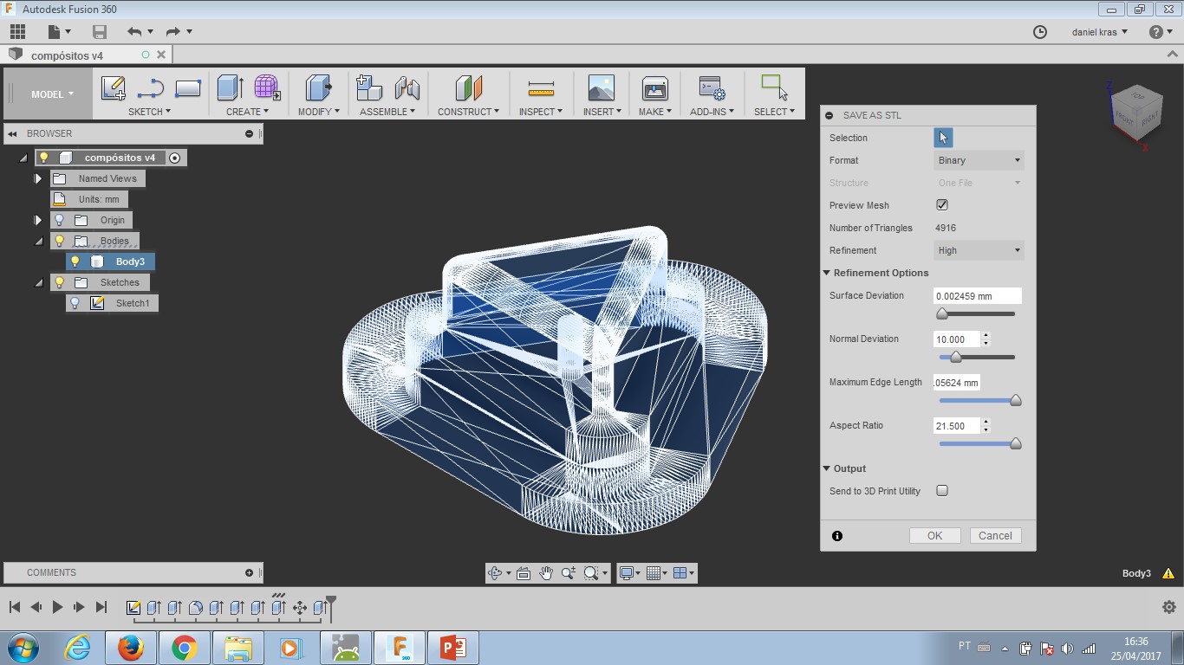Select the Extrude tool
This screenshot has width=1184, height=665.
pyautogui.click(x=230, y=87)
